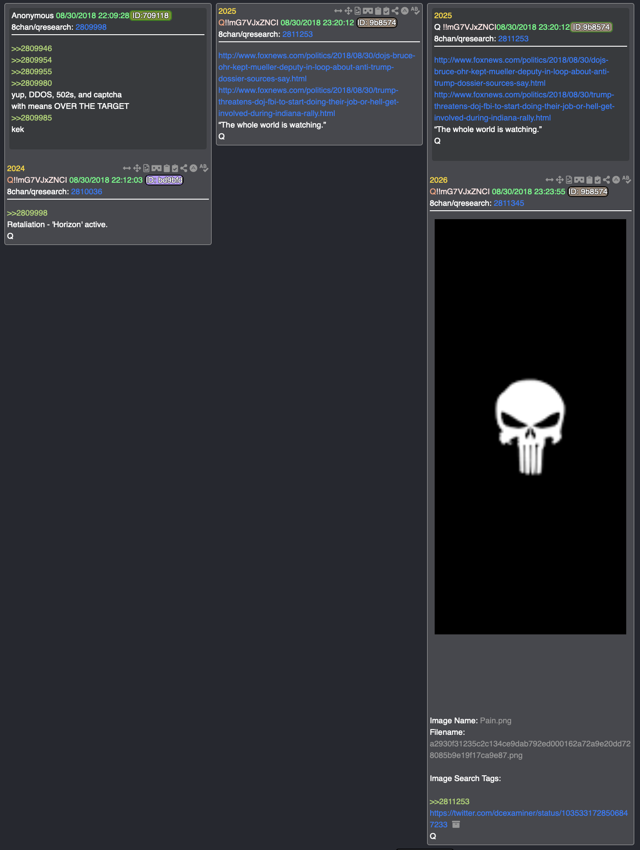The width and height of the screenshot is (640, 850).
Task: Click ID badge bd9bfd
Action: point(164,180)
